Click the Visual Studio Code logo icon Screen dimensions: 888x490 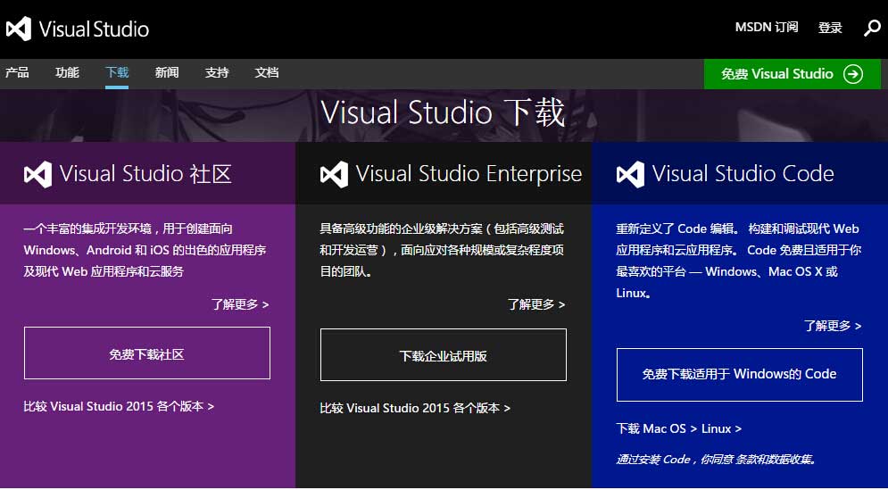click(x=630, y=174)
